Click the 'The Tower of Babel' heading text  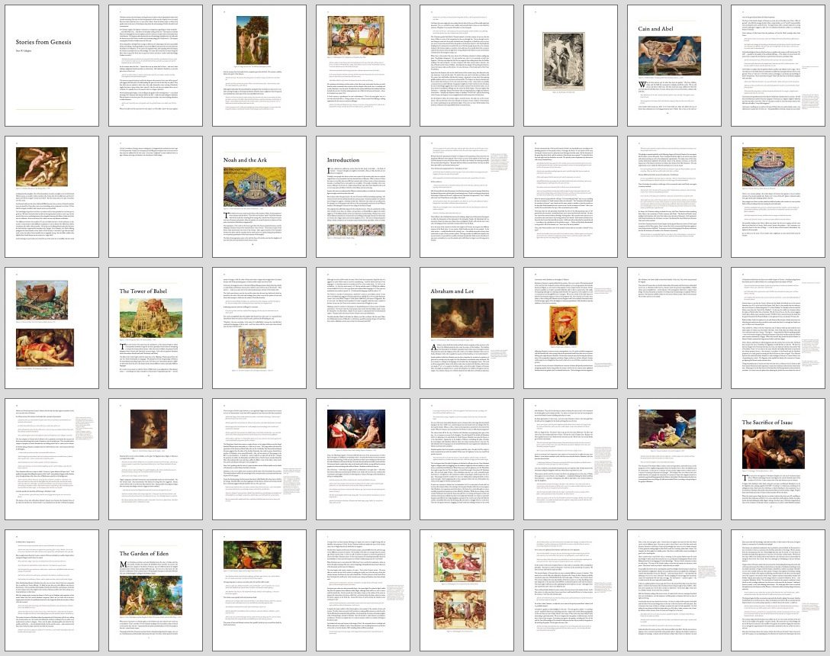[143, 291]
